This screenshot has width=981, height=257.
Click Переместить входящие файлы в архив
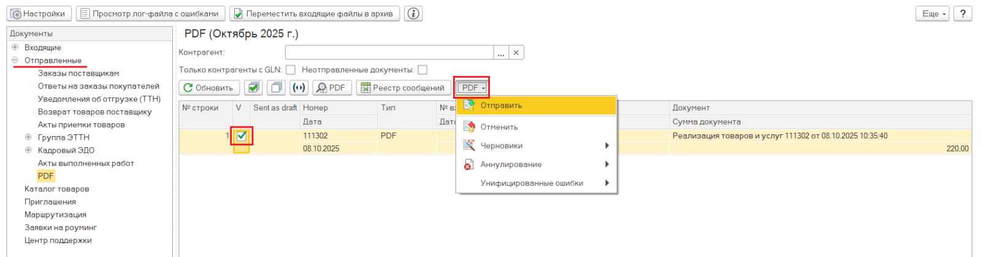[314, 13]
